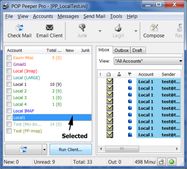Click the Run Client... button

click(x=71, y=149)
